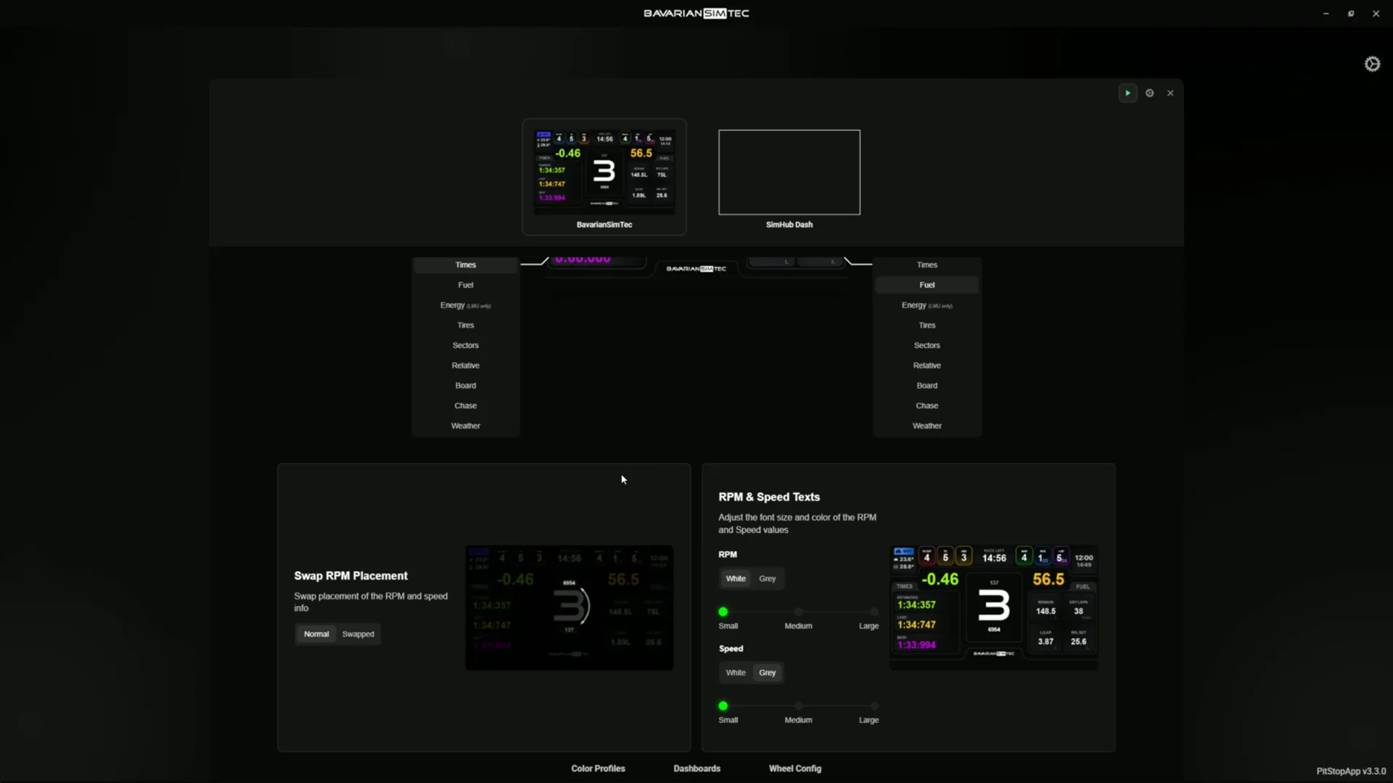Set Speed text color to Grey
Screen dimensions: 1393x783
768,673
